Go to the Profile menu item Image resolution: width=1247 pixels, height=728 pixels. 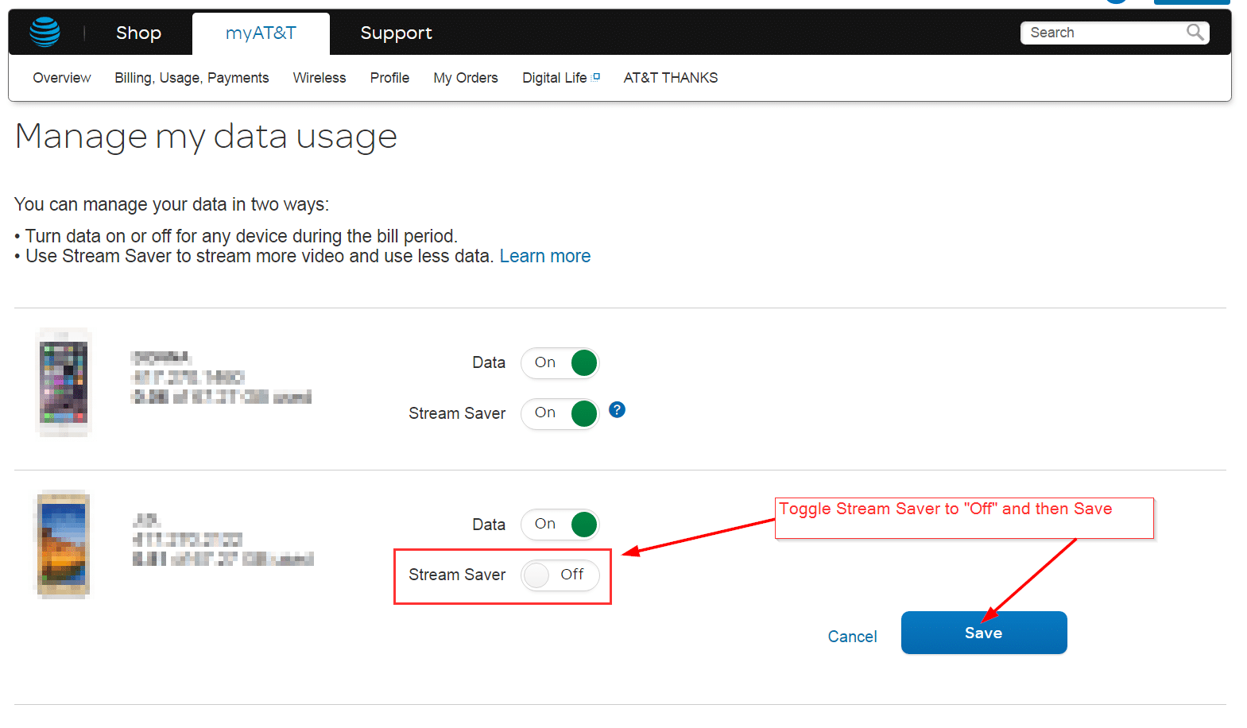389,78
